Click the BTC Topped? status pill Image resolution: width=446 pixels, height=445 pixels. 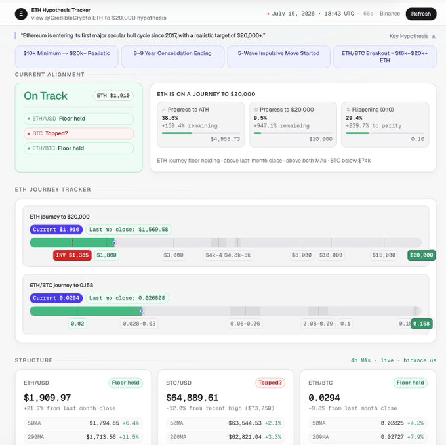tap(79, 133)
